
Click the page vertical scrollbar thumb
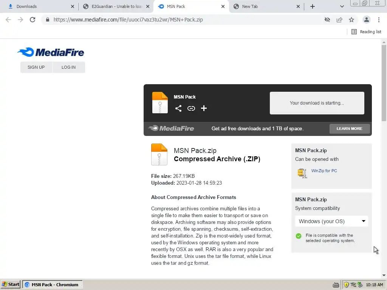point(384,83)
